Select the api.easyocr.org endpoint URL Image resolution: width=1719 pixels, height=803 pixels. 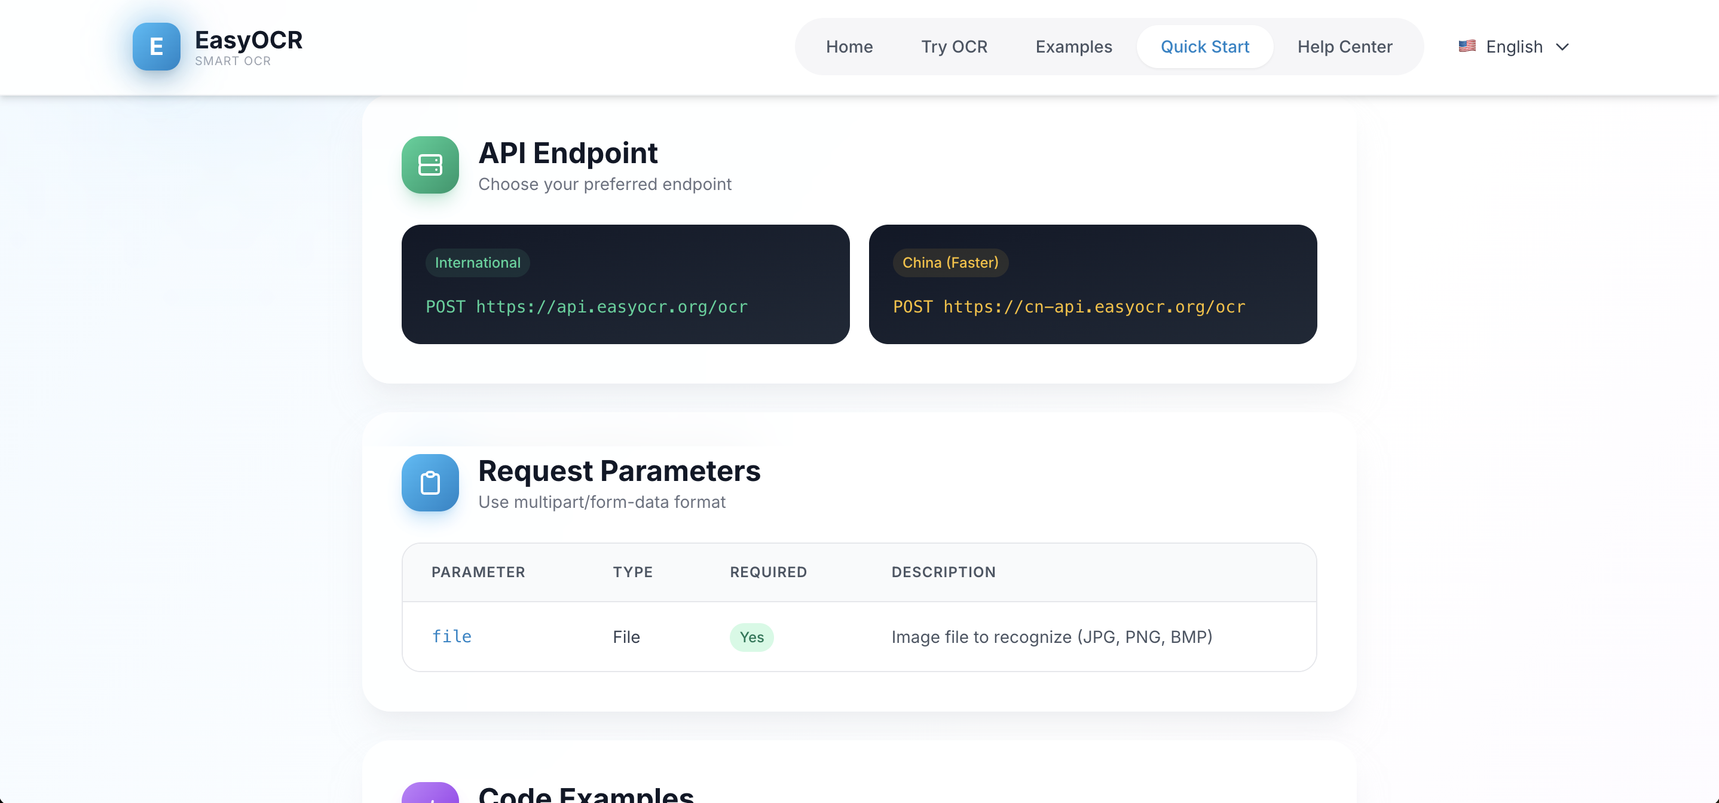611,307
